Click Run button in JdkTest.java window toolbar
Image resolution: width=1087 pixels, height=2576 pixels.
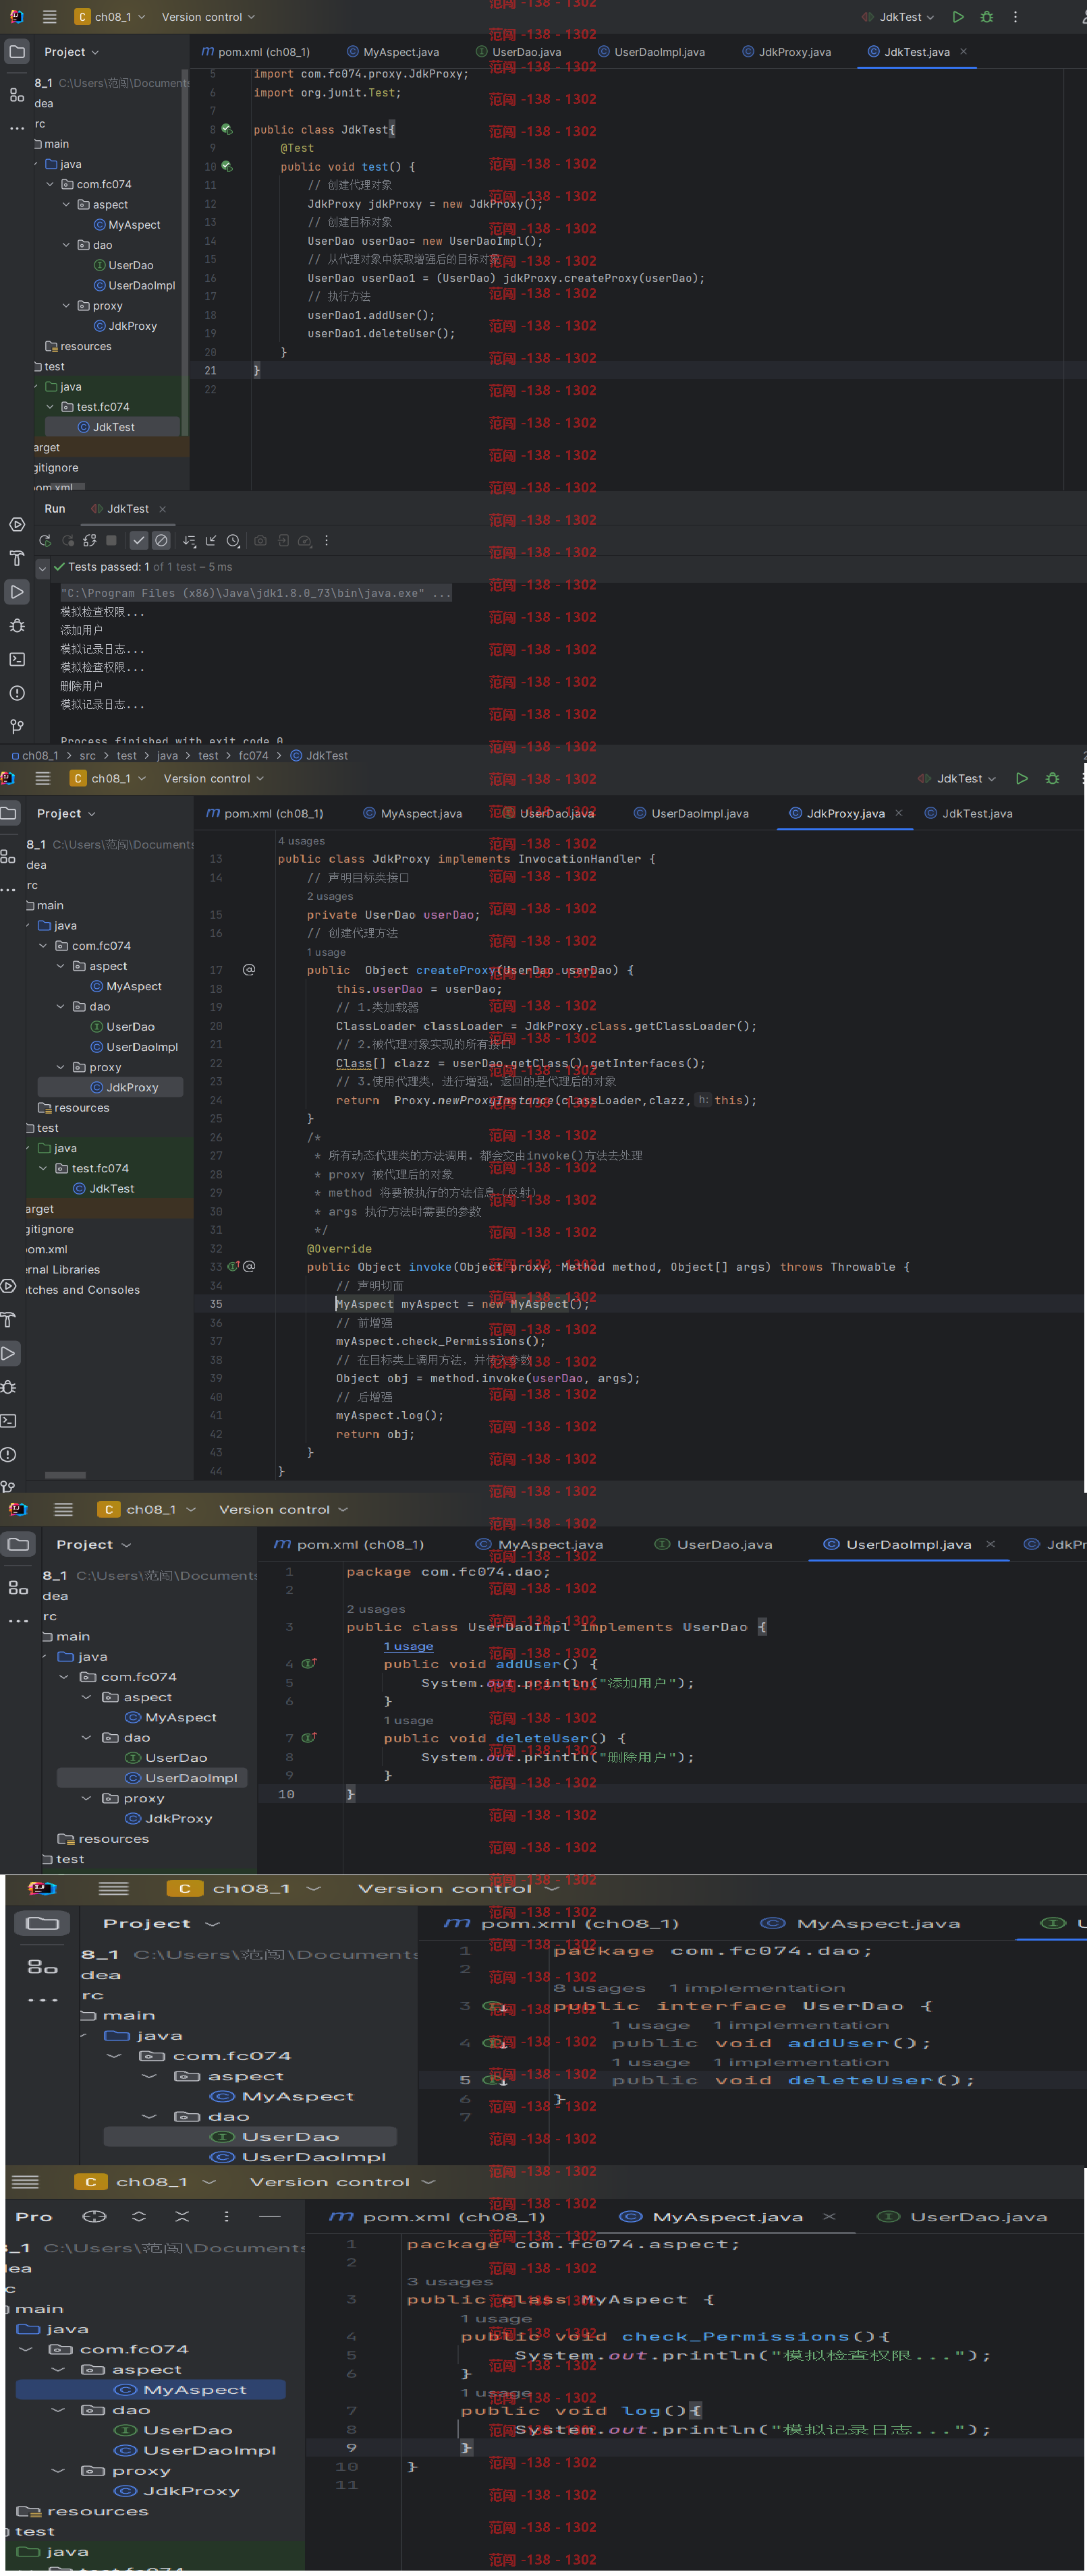[958, 17]
